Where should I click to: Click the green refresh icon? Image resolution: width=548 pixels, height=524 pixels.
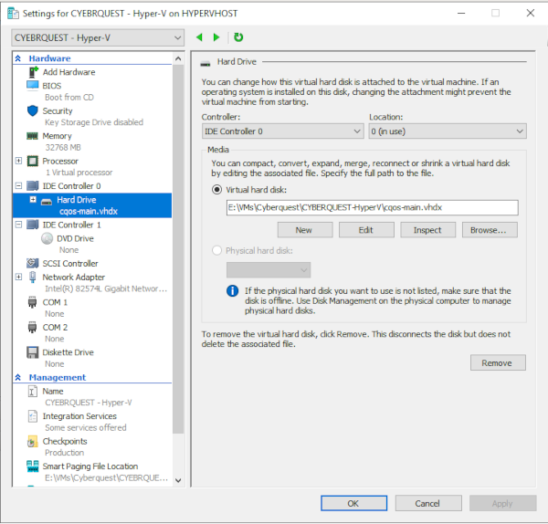[x=238, y=37]
